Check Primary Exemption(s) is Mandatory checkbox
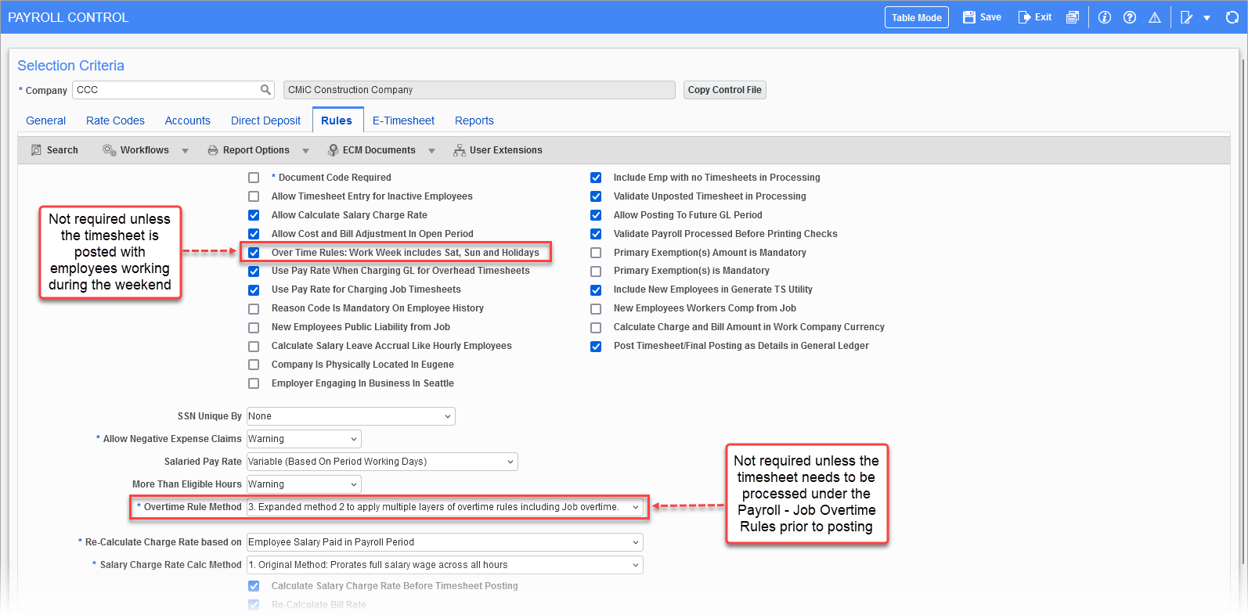This screenshot has height=615, width=1248. click(596, 271)
